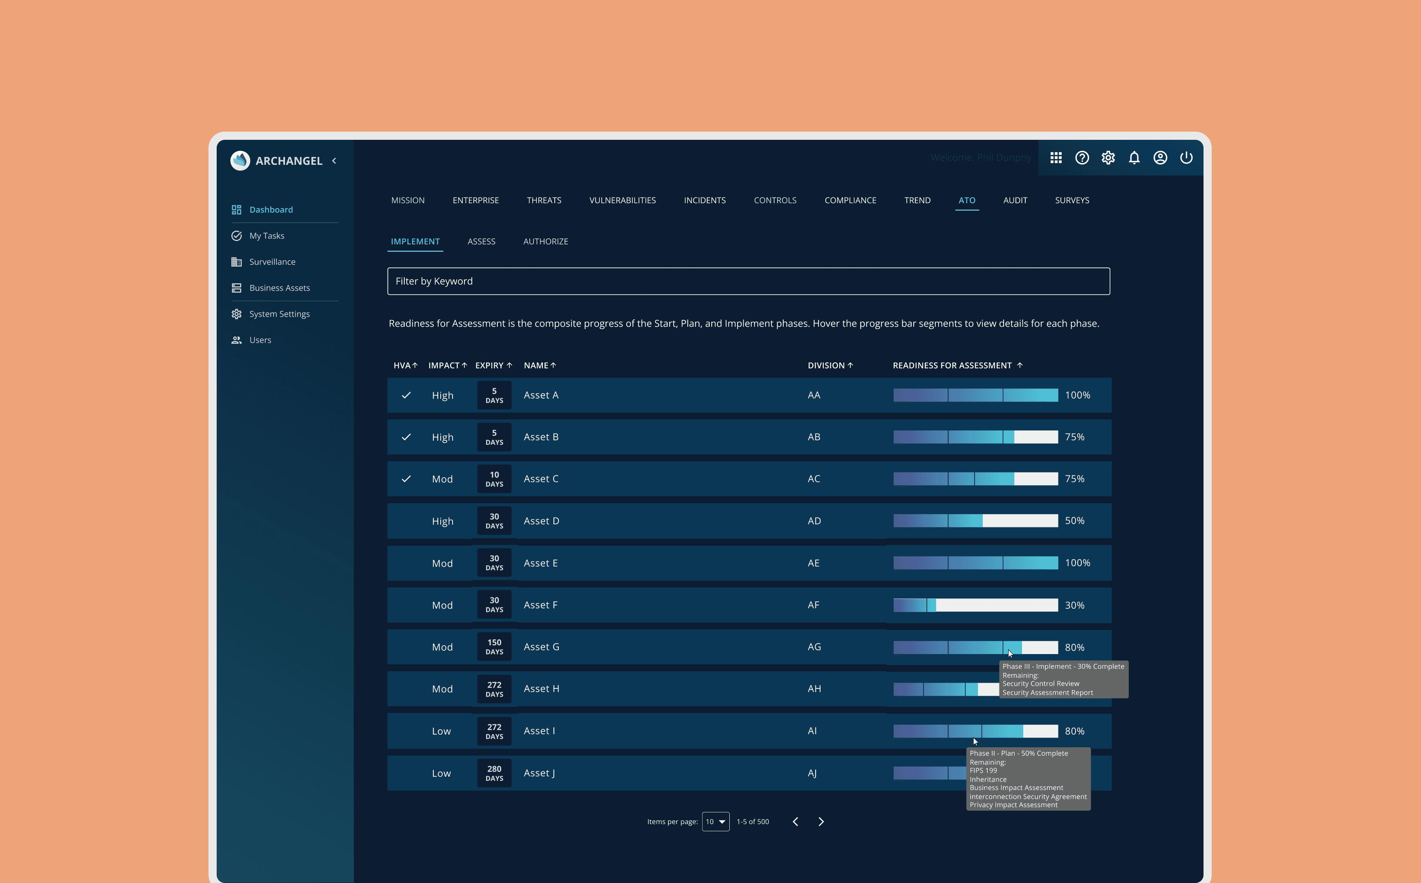Switch to the AUDIT tab
1421x883 pixels.
pyautogui.click(x=1015, y=200)
